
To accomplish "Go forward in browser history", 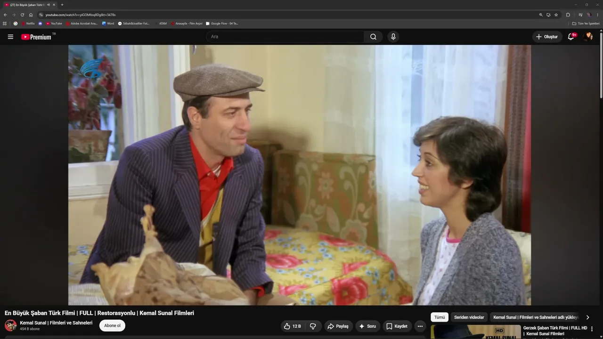I will 14,15.
